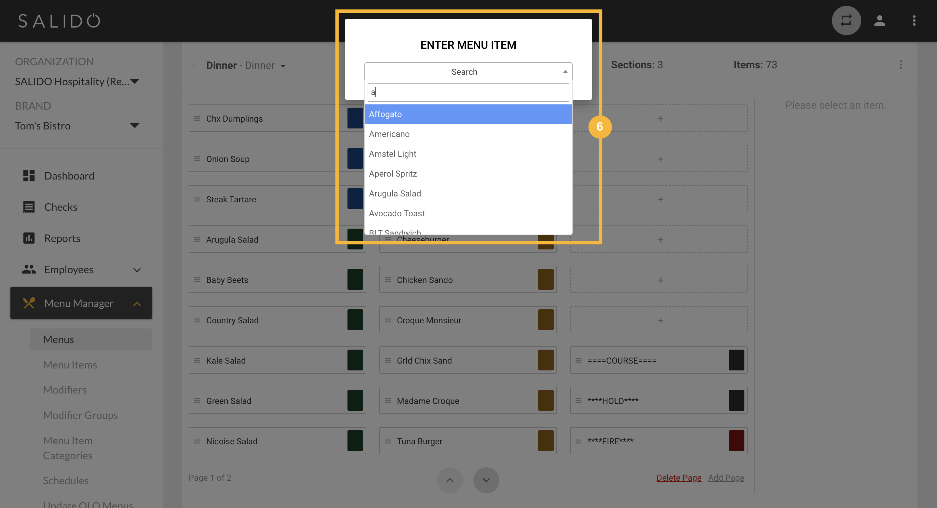Click drag handle icon beside Onion Soup
This screenshot has height=508, width=937.
(x=197, y=159)
